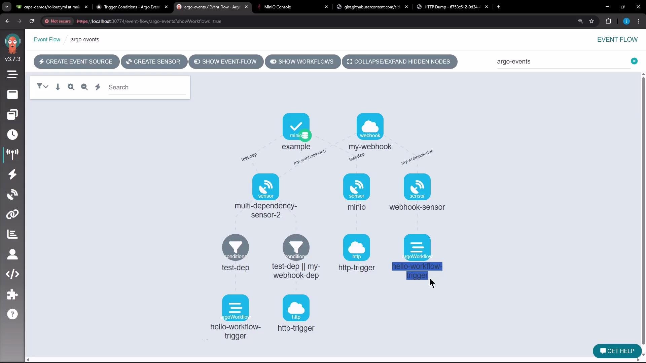Open API docs code icon

(x=12, y=274)
